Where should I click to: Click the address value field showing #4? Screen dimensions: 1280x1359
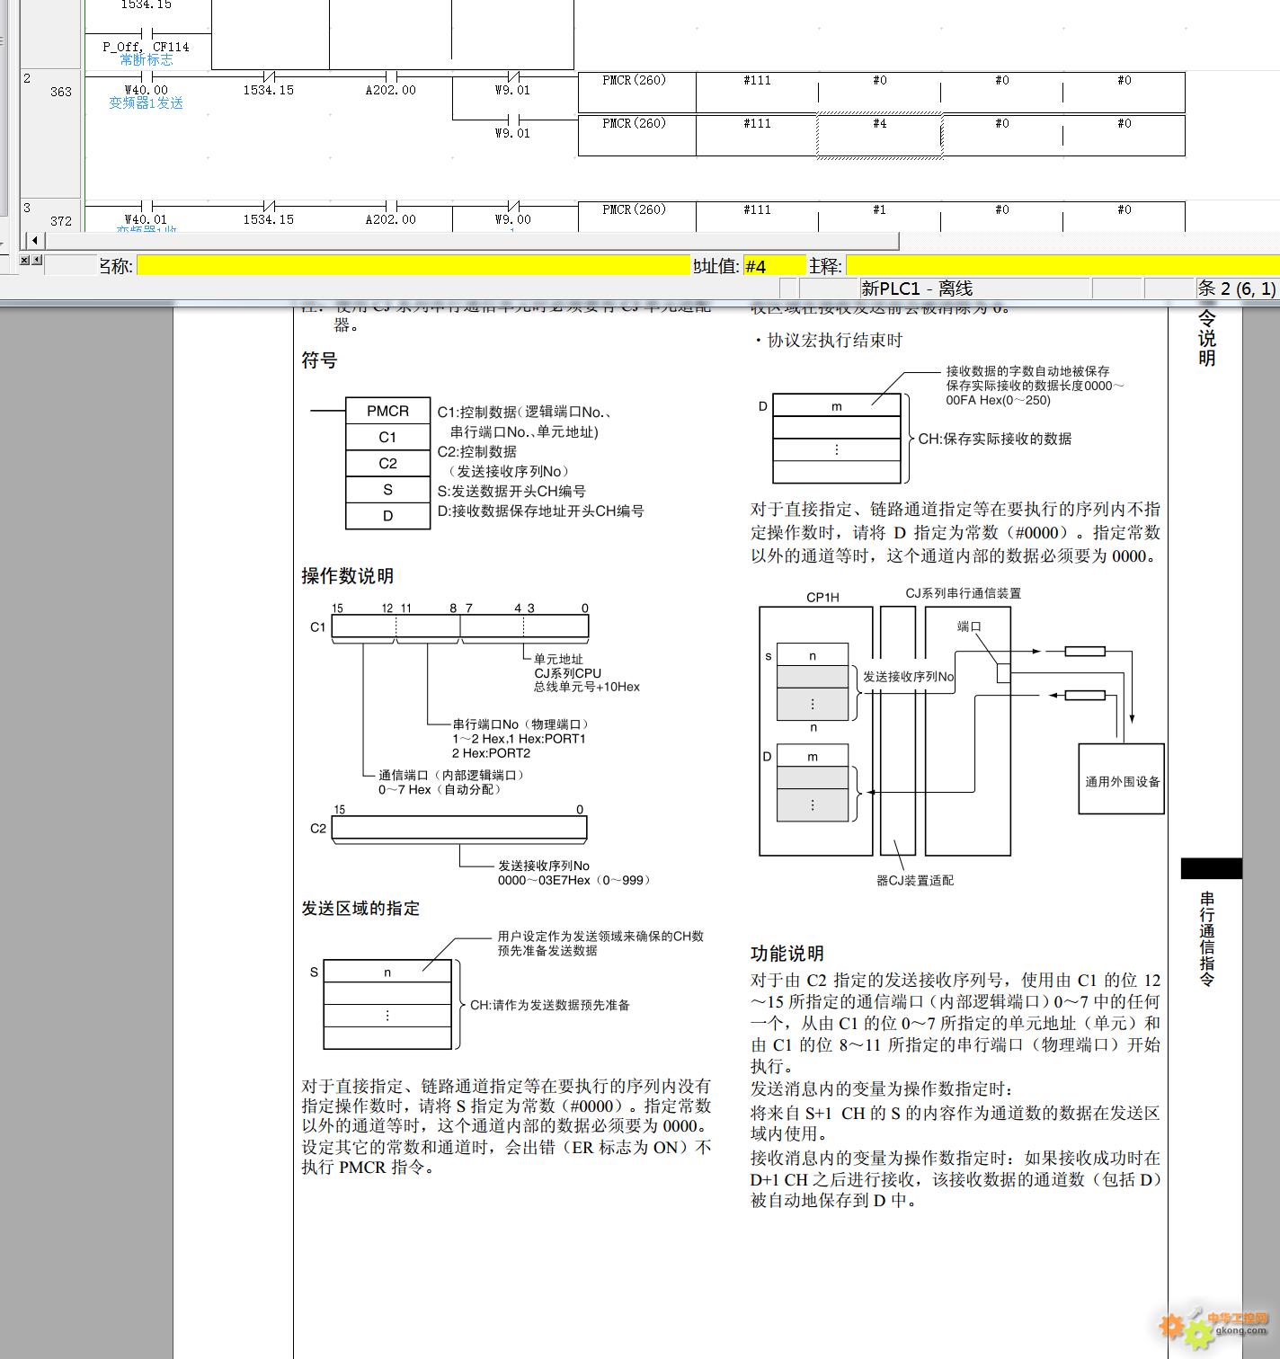click(773, 266)
